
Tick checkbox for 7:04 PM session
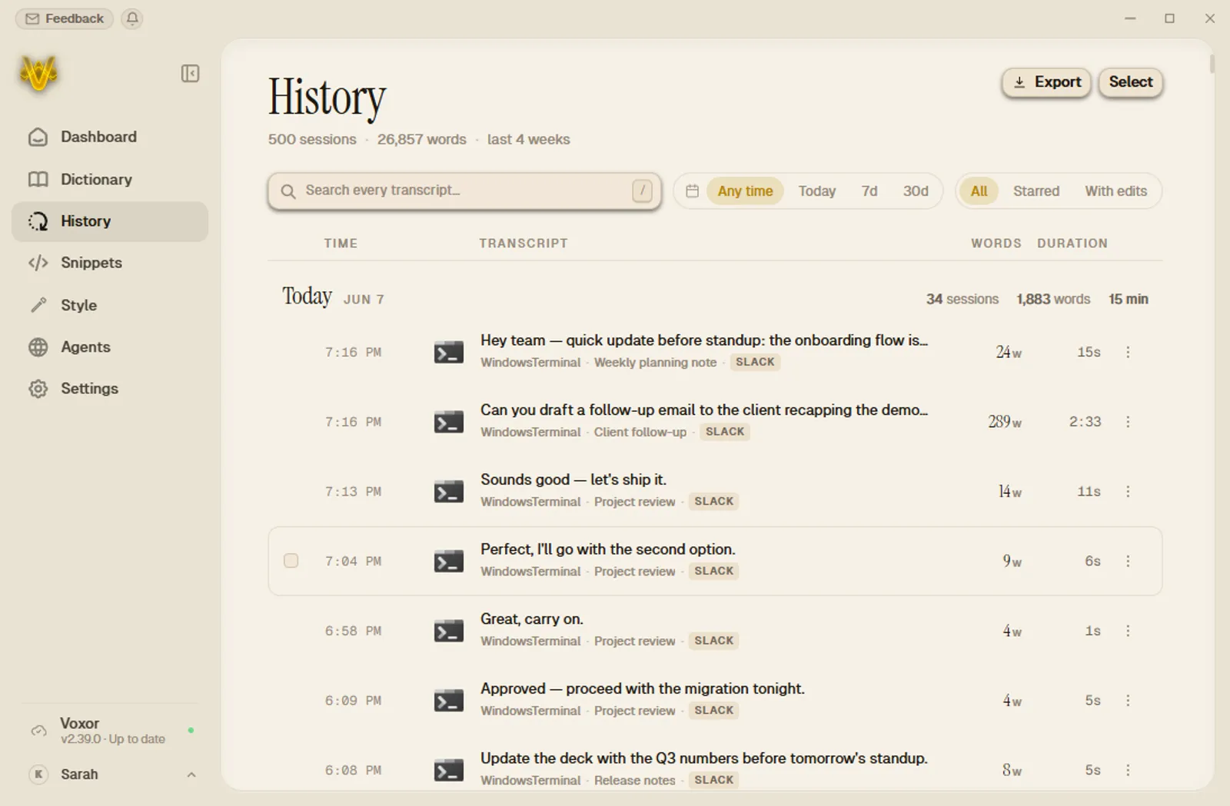[x=291, y=561]
